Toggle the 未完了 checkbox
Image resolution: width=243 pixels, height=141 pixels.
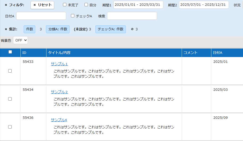tap(65, 5)
